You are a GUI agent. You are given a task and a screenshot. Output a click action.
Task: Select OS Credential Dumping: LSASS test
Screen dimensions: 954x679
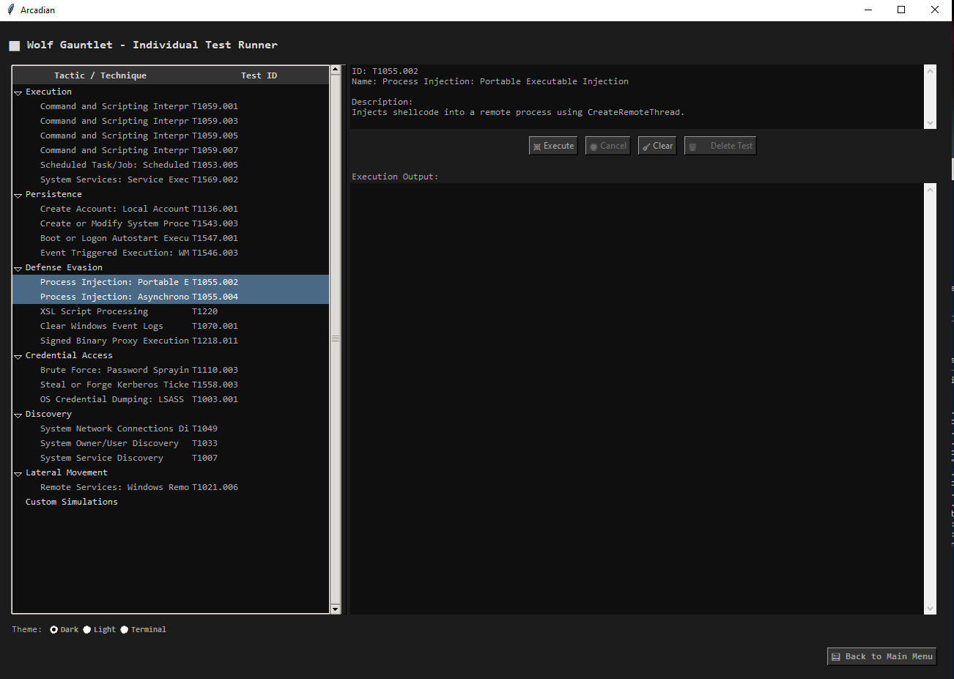112,399
